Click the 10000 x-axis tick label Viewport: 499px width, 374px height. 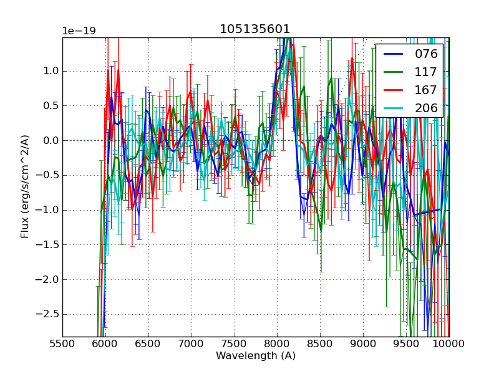click(x=449, y=343)
